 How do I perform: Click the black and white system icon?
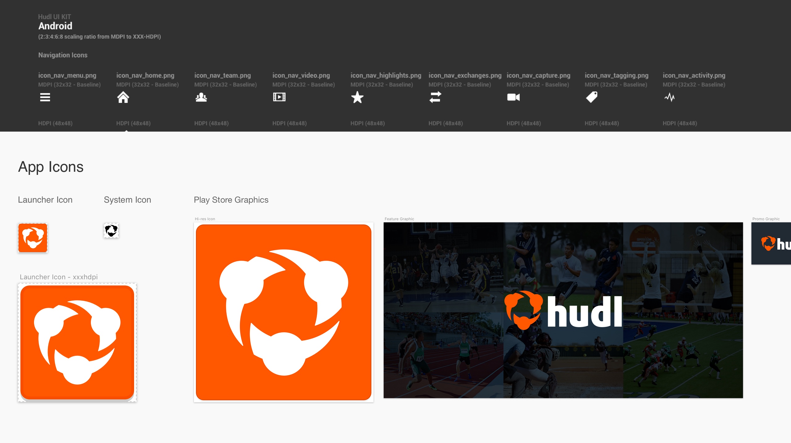click(111, 230)
